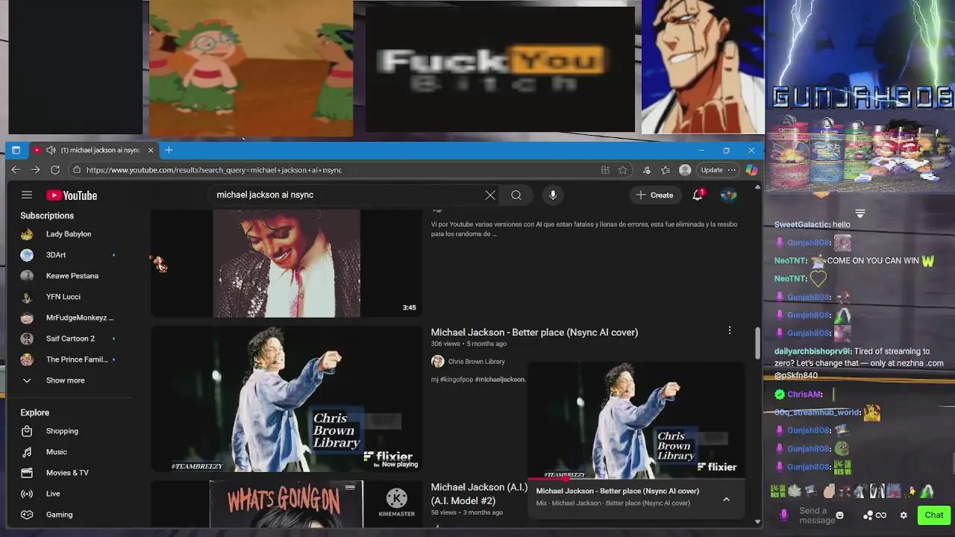Click NeoTNT in COME ON YOU CAN WIN message

click(789, 261)
